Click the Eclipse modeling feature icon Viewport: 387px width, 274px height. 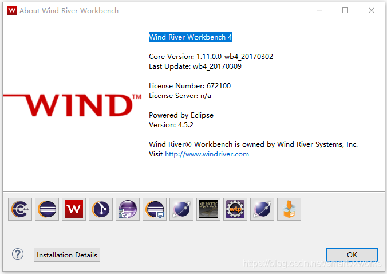click(128, 209)
